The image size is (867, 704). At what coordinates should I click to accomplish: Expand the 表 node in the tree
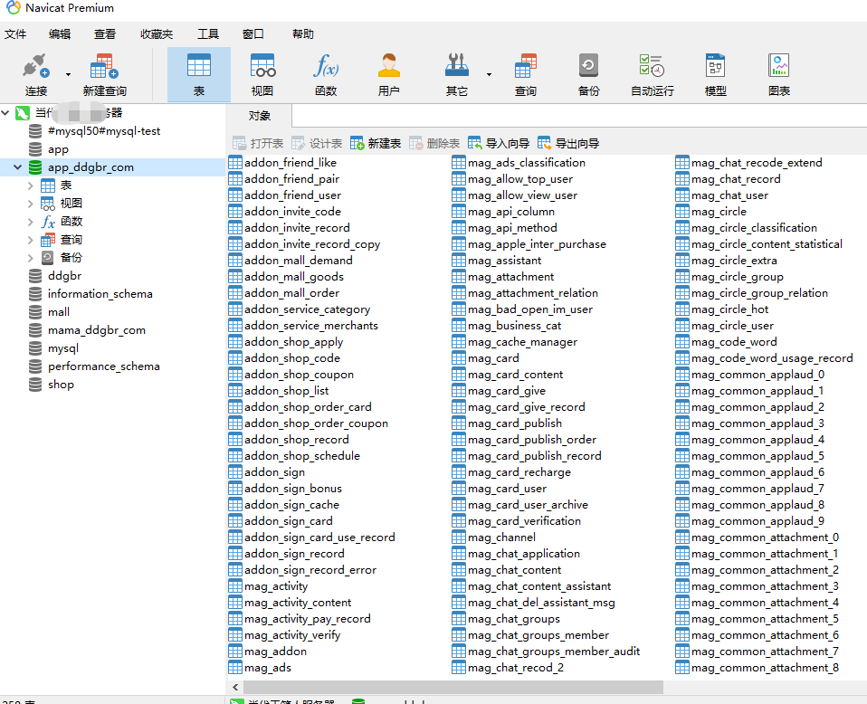click(x=31, y=186)
